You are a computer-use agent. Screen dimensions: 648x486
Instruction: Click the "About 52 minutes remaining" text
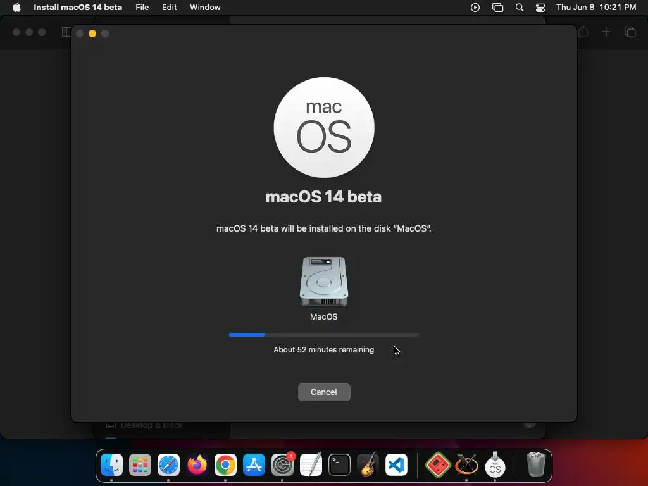pos(324,349)
